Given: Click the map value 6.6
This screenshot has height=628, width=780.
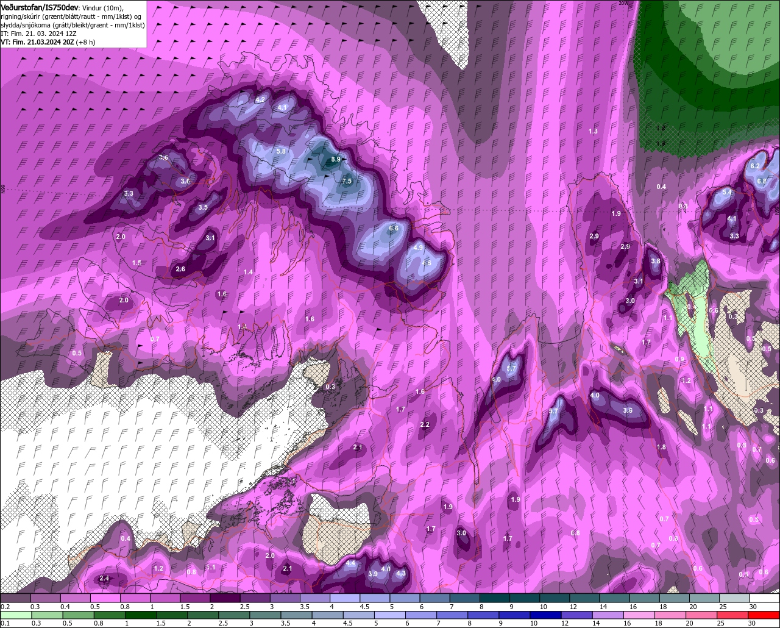Looking at the screenshot, I should tap(394, 228).
